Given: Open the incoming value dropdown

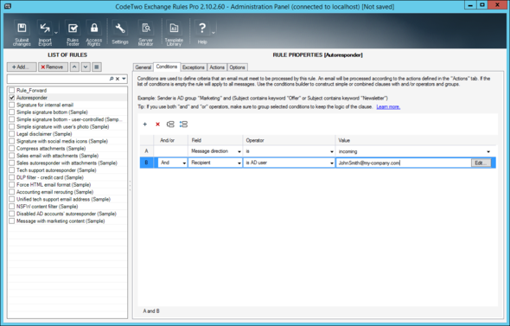Looking at the screenshot, I should coord(488,151).
